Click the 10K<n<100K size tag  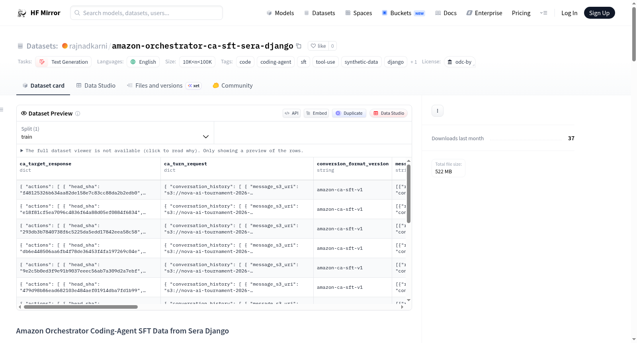197,62
